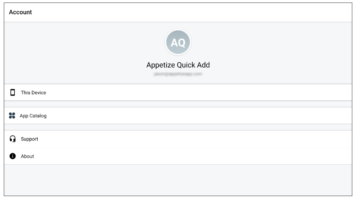
Task: Select the Support menu entry
Action: click(x=177, y=139)
